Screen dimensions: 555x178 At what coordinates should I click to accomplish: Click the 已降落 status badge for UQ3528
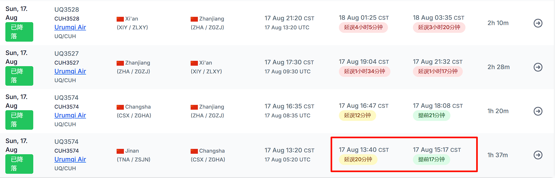[x=19, y=32]
